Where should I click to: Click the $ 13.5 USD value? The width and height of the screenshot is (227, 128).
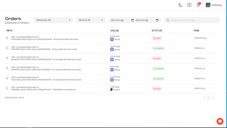coord(115,36)
